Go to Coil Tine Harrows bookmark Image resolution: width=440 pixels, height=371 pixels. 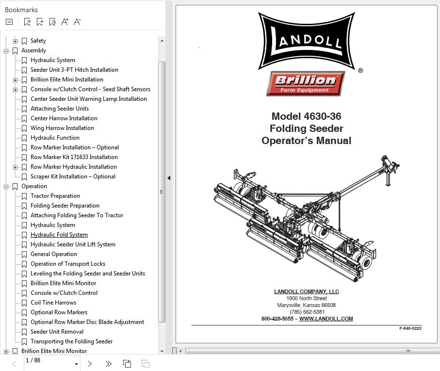[x=53, y=303]
